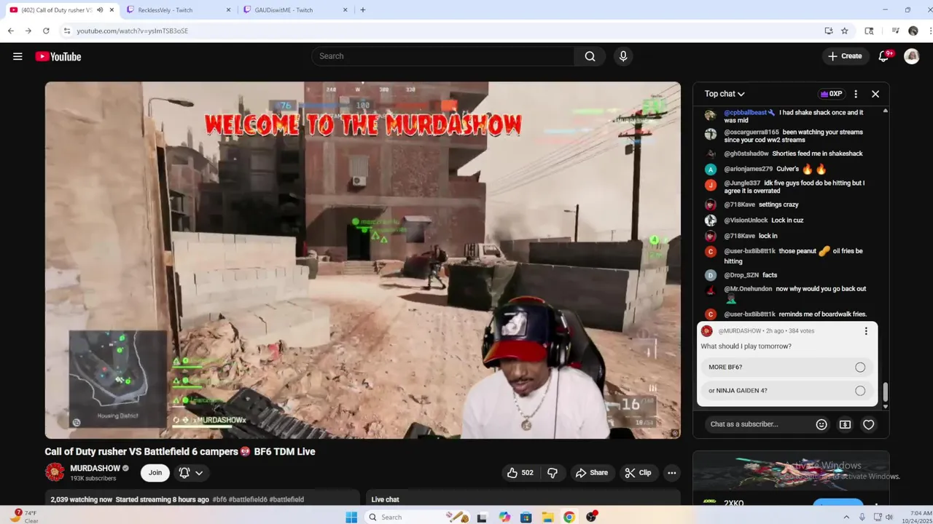Image resolution: width=933 pixels, height=524 pixels.
Task: Click the Join membership button
Action: click(155, 473)
